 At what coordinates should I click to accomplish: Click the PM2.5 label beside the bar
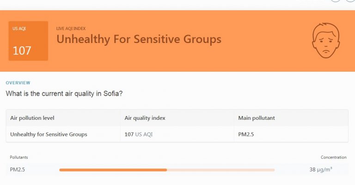[x=18, y=170]
